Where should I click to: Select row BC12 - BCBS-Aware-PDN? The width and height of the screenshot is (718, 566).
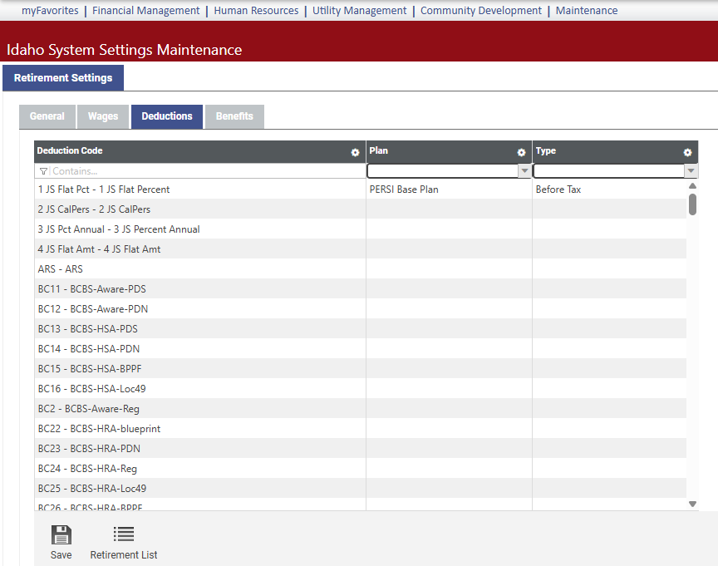coord(360,308)
